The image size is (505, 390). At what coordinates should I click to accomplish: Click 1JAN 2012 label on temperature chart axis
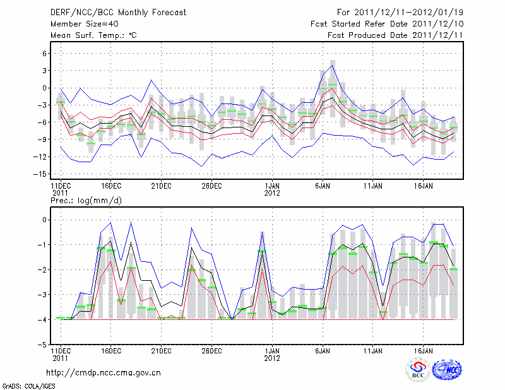272,189
